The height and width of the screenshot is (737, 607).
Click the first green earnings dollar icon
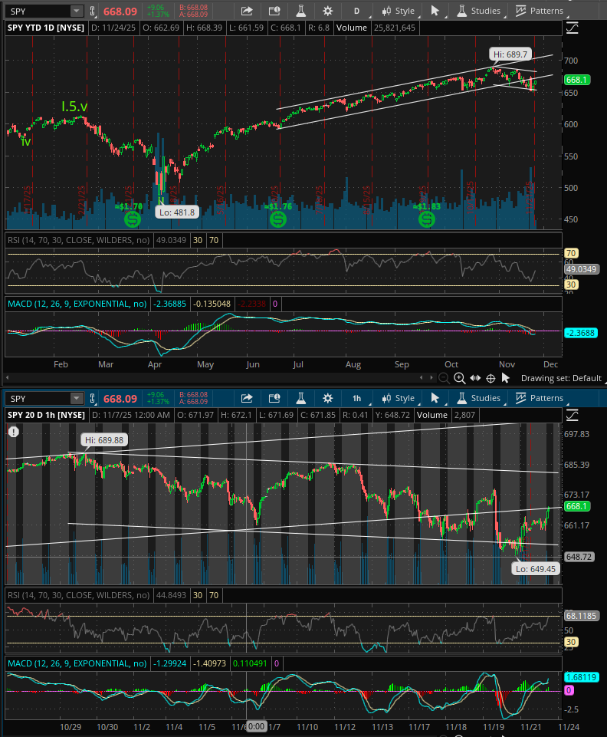[x=133, y=219]
